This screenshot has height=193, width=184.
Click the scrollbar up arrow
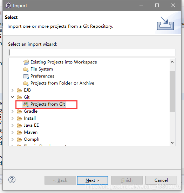[172, 62]
